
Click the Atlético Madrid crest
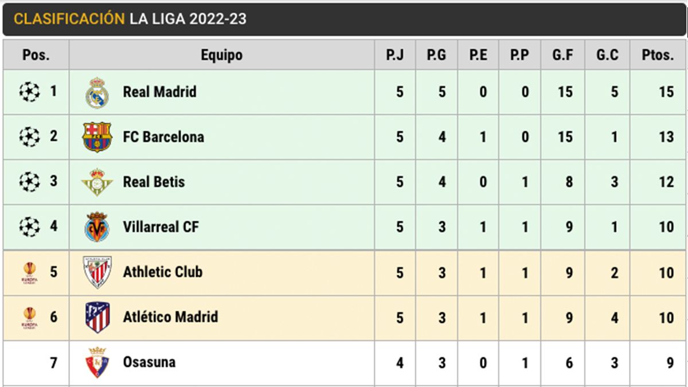click(97, 317)
